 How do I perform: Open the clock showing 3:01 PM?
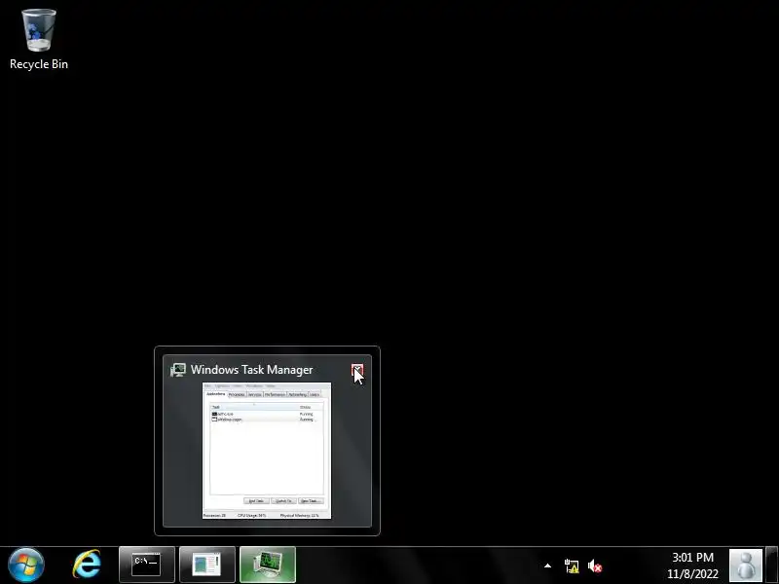pyautogui.click(x=692, y=566)
